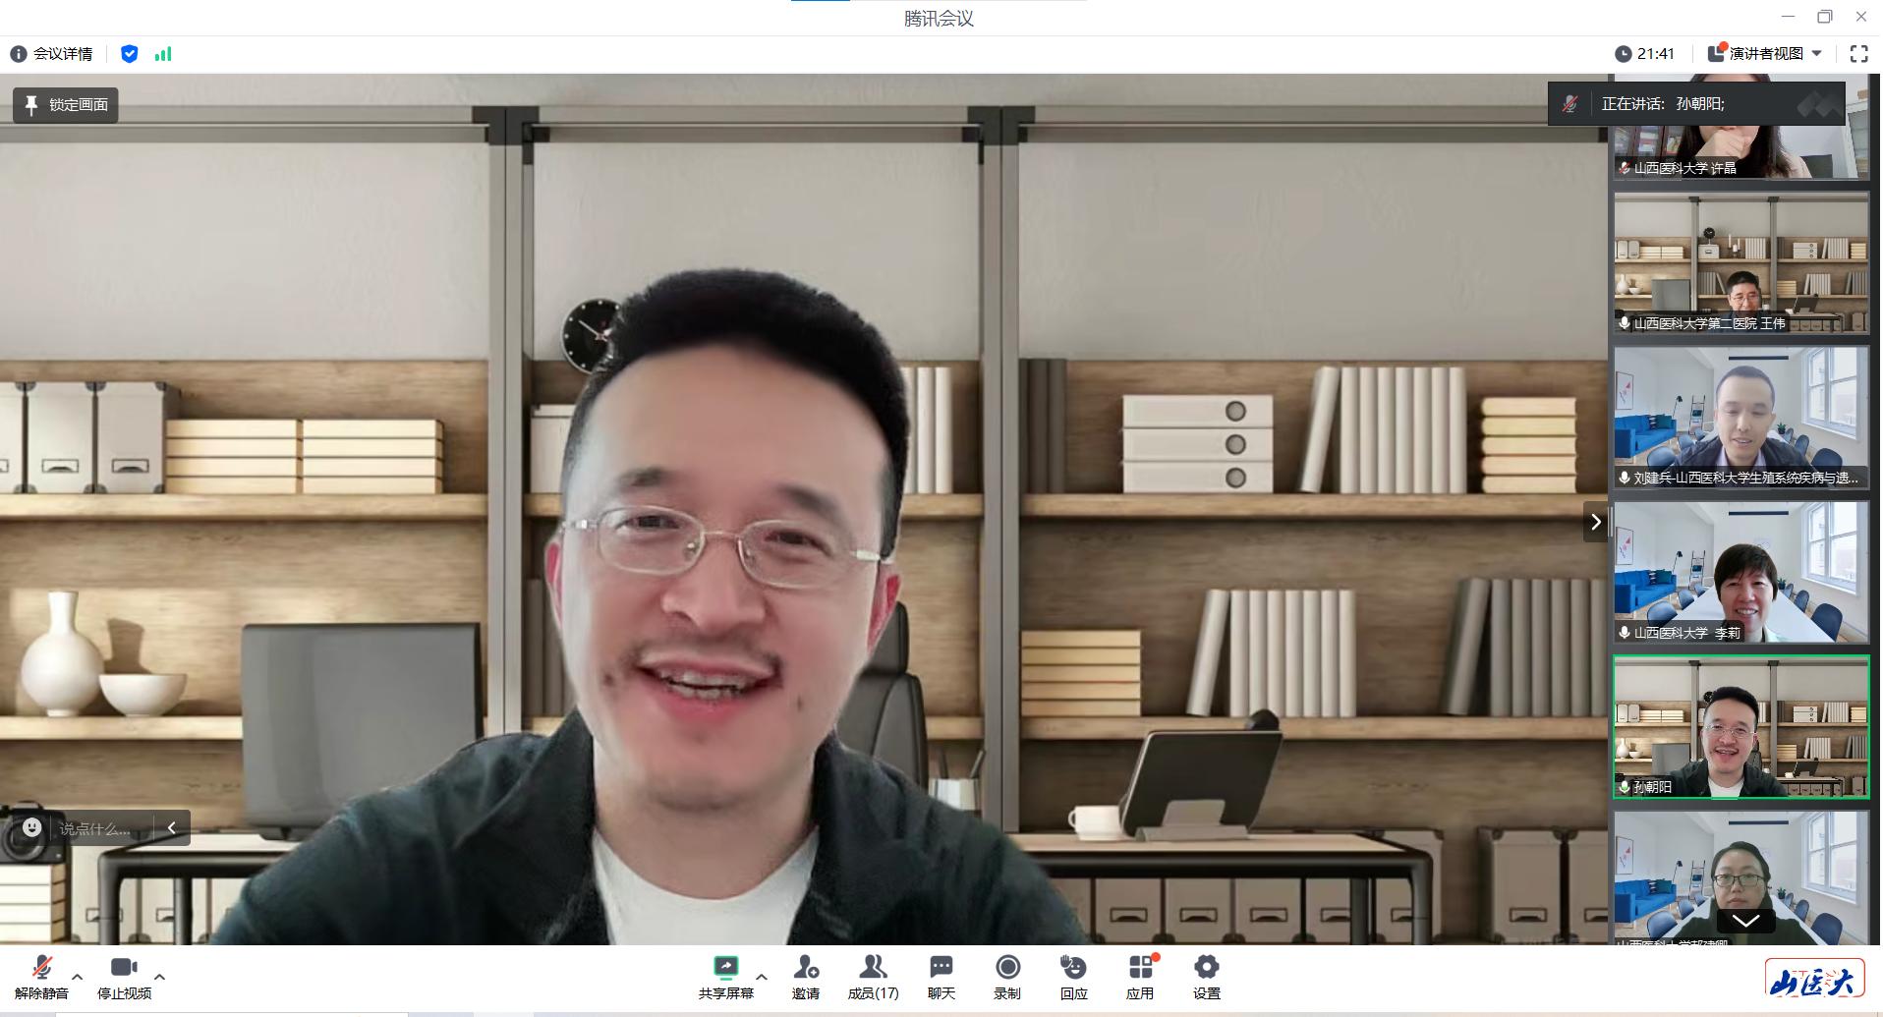Open the 演讲者视图 view dropdown

pyautogui.click(x=1766, y=54)
